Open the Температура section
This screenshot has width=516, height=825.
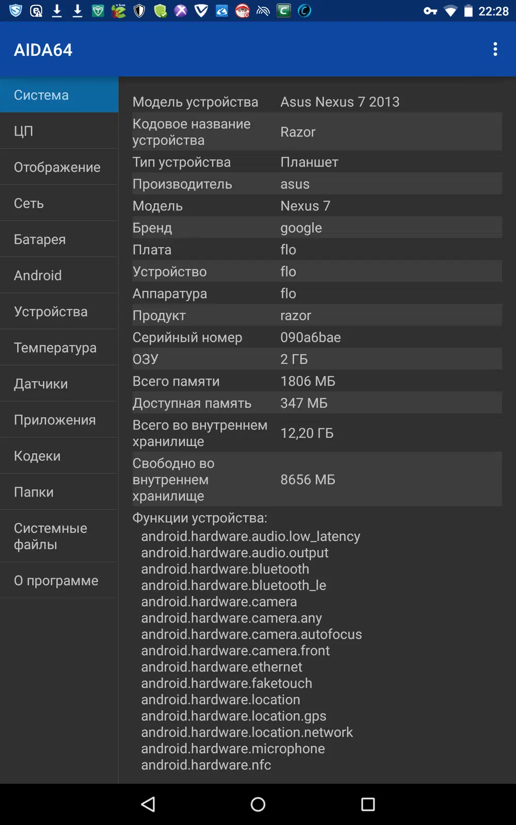click(59, 348)
